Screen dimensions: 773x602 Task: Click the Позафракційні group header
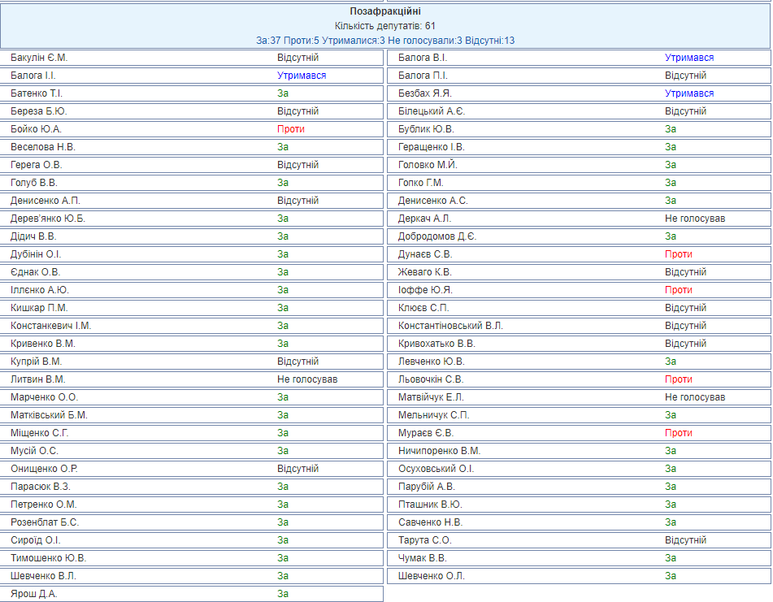385,11
